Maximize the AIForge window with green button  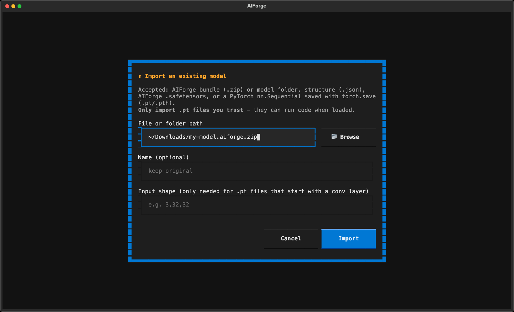pyautogui.click(x=19, y=6)
